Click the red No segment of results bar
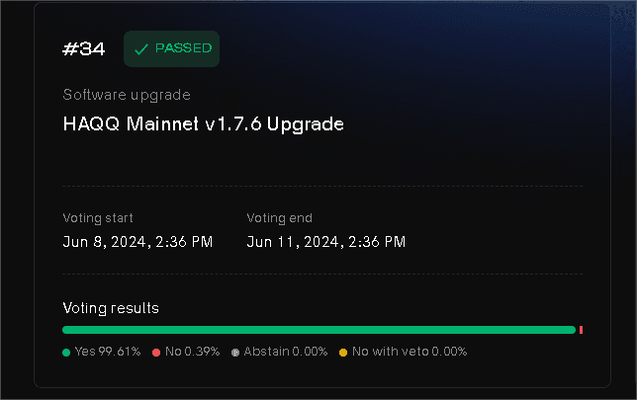The width and height of the screenshot is (637, 400). pos(581,330)
